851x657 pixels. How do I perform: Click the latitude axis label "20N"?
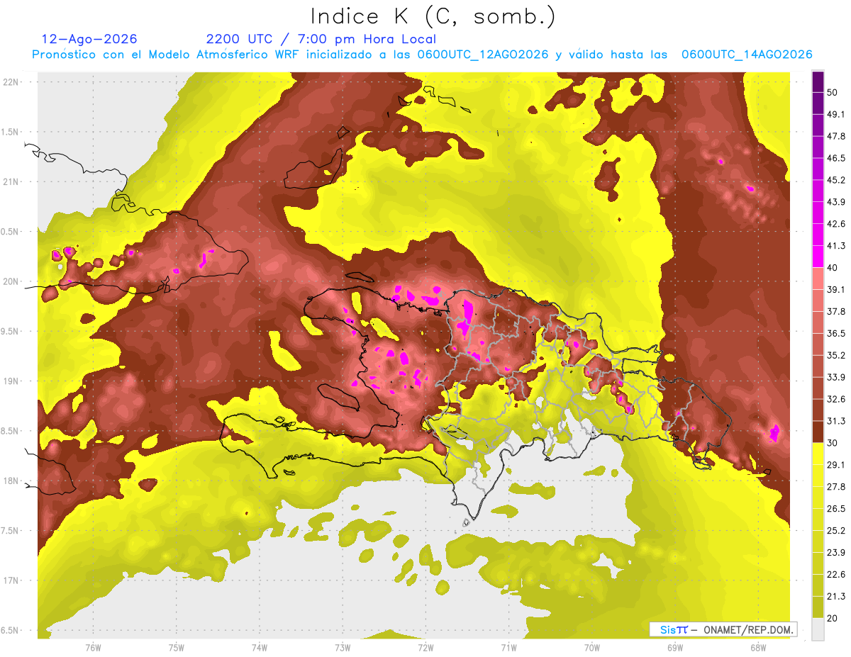tap(11, 281)
